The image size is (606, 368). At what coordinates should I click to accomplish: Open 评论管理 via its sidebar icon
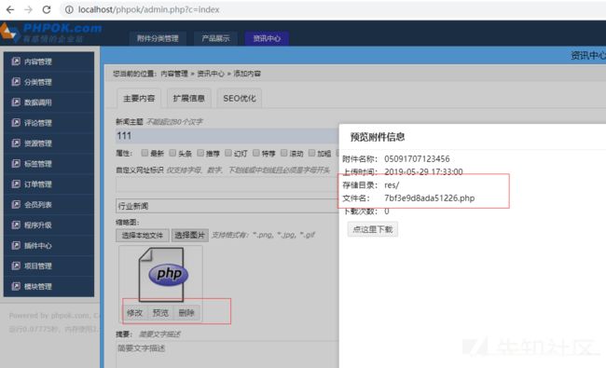(x=16, y=122)
